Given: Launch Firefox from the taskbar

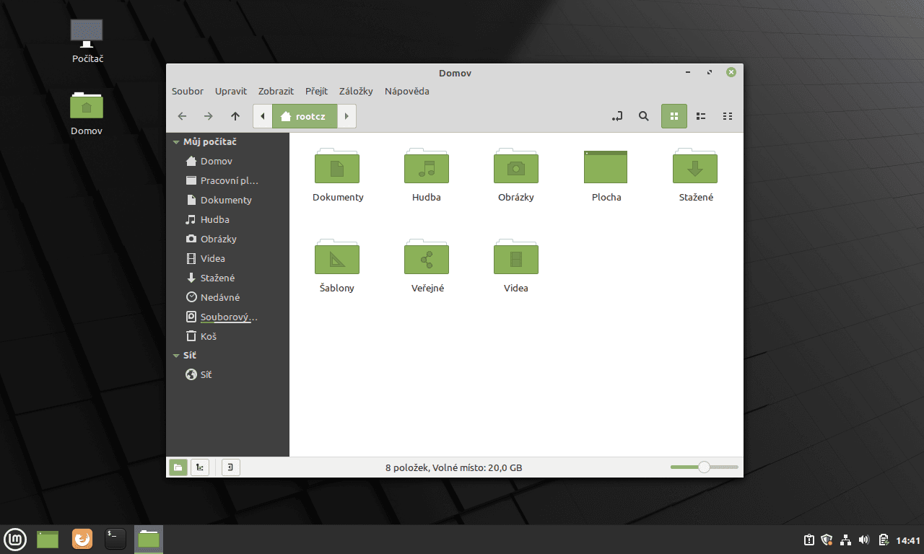Looking at the screenshot, I should coord(82,539).
